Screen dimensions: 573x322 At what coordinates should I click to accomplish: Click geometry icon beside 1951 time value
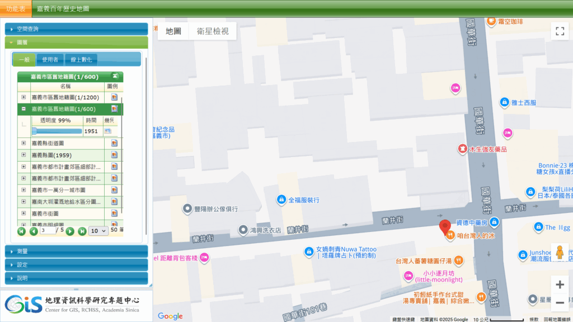coord(107,131)
